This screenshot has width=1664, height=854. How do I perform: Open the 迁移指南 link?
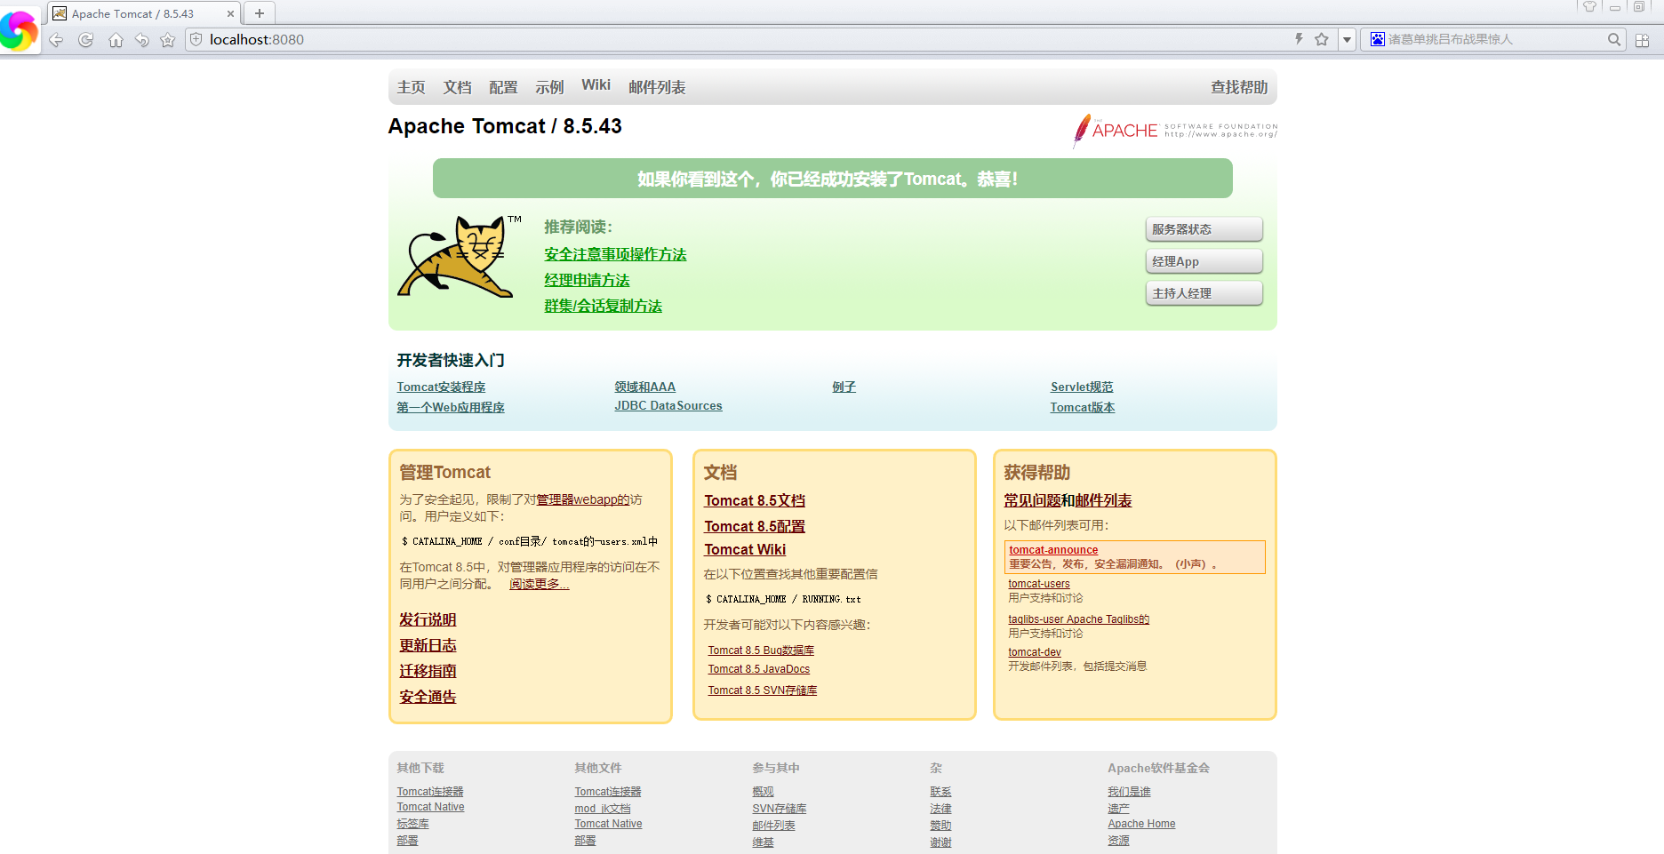pyautogui.click(x=428, y=672)
